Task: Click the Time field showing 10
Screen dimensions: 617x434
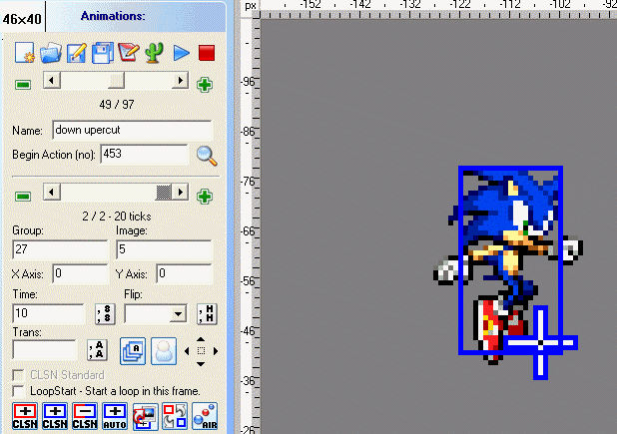Action: [48, 313]
